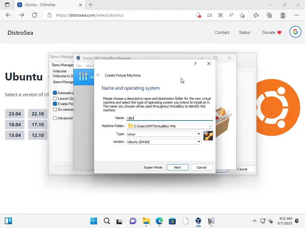305x228 pixels.
Task: Toggle the Automatically checkbox in Qemu Manager
Action: pos(55,93)
